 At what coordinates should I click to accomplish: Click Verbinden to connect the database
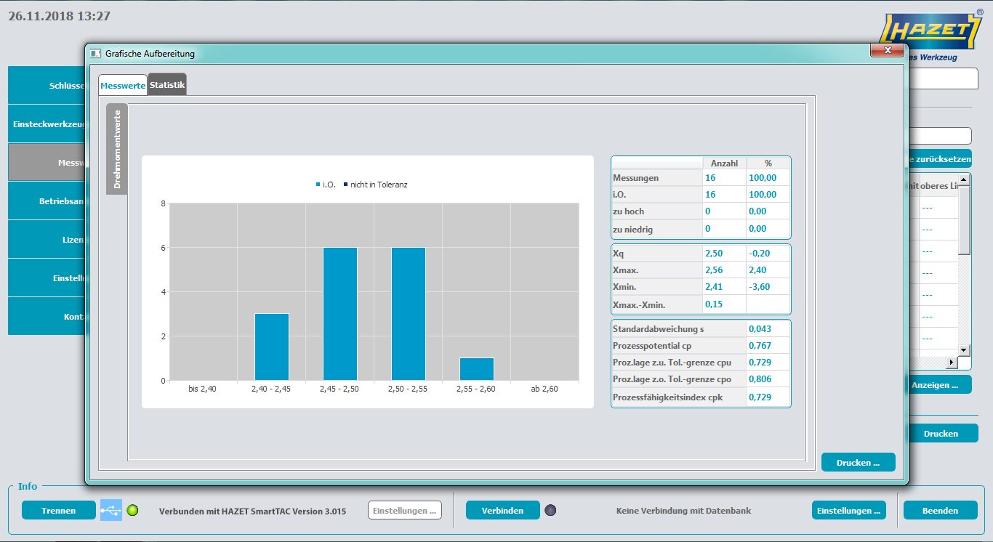[x=502, y=510]
